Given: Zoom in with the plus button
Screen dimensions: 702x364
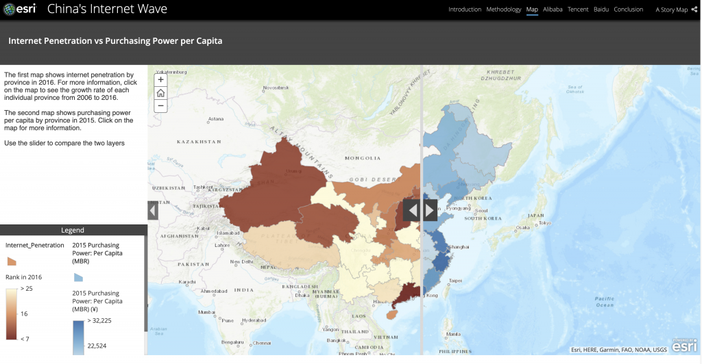Looking at the screenshot, I should (160, 80).
